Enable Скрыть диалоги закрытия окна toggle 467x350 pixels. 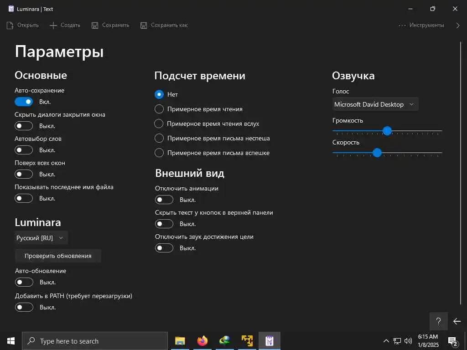[x=24, y=126]
